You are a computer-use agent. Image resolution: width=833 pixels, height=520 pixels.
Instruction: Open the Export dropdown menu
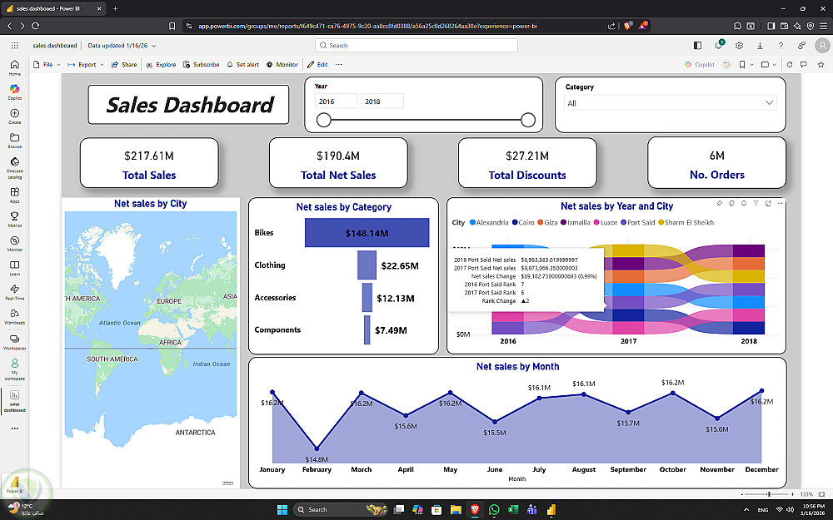pos(86,64)
